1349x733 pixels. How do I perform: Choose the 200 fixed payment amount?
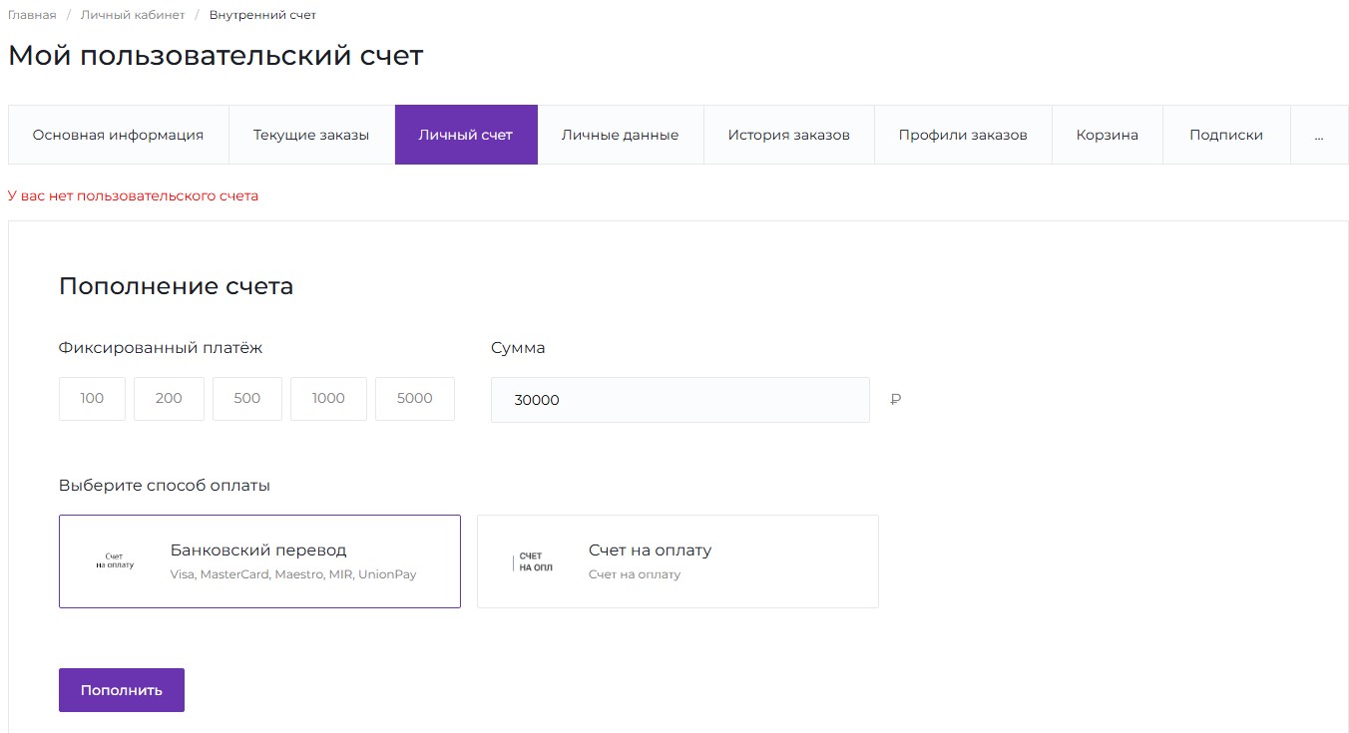169,399
